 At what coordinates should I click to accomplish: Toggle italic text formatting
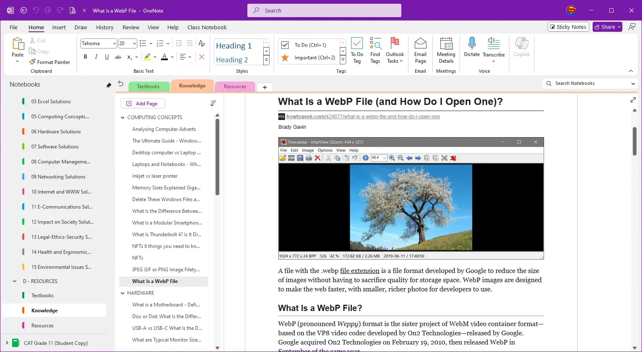pos(96,57)
